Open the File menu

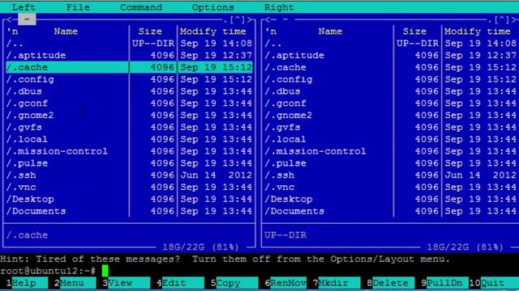78,7
